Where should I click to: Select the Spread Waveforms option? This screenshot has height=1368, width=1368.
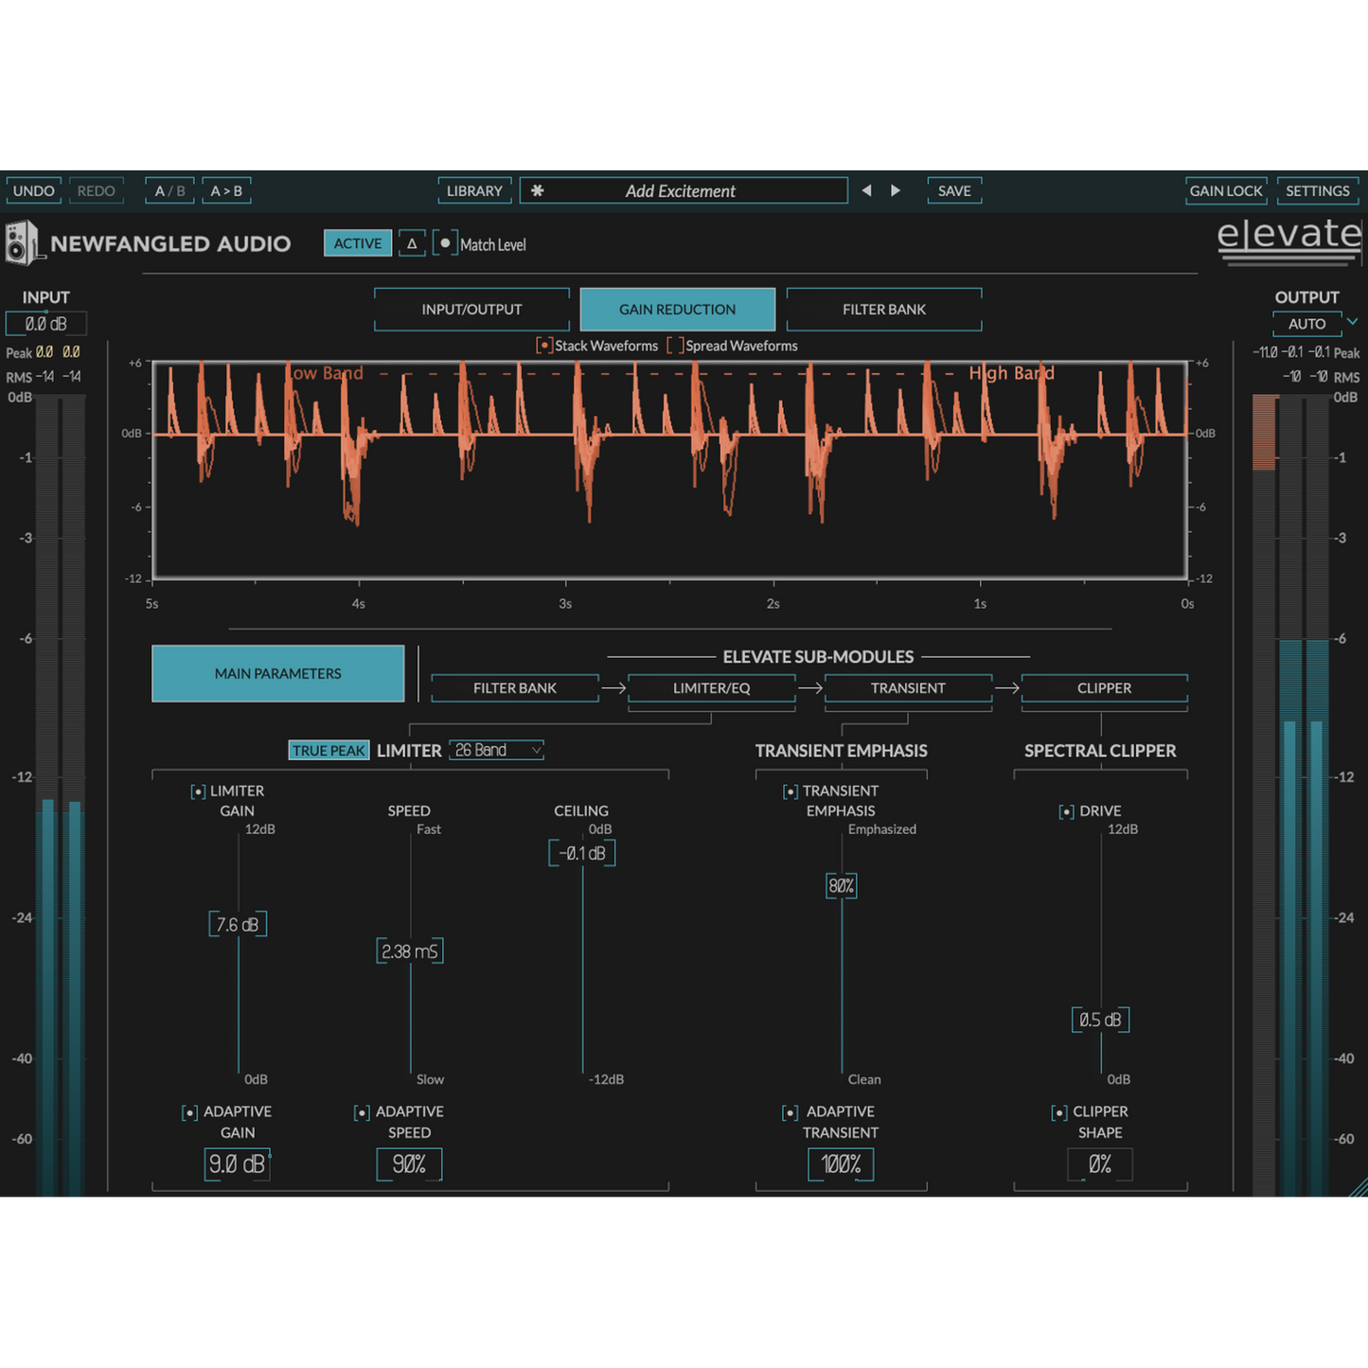[675, 346]
